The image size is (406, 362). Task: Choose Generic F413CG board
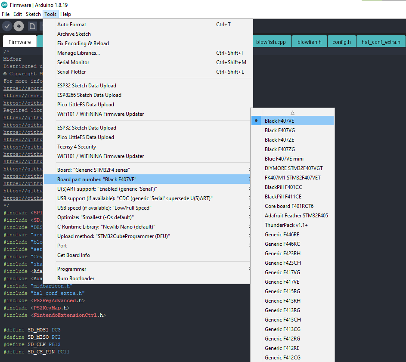[293, 329]
